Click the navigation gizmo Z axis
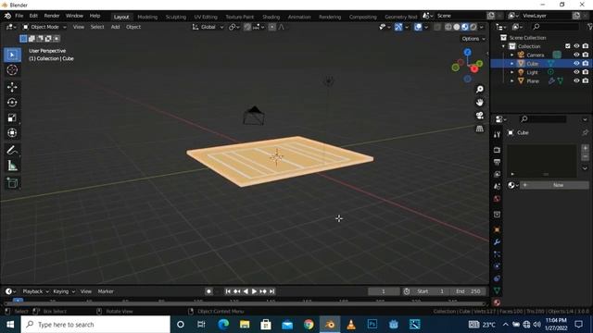The image size is (593, 333). [467, 52]
